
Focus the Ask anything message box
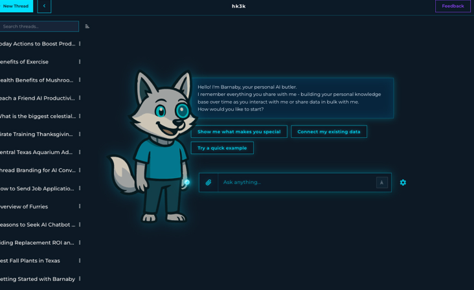[297, 183]
